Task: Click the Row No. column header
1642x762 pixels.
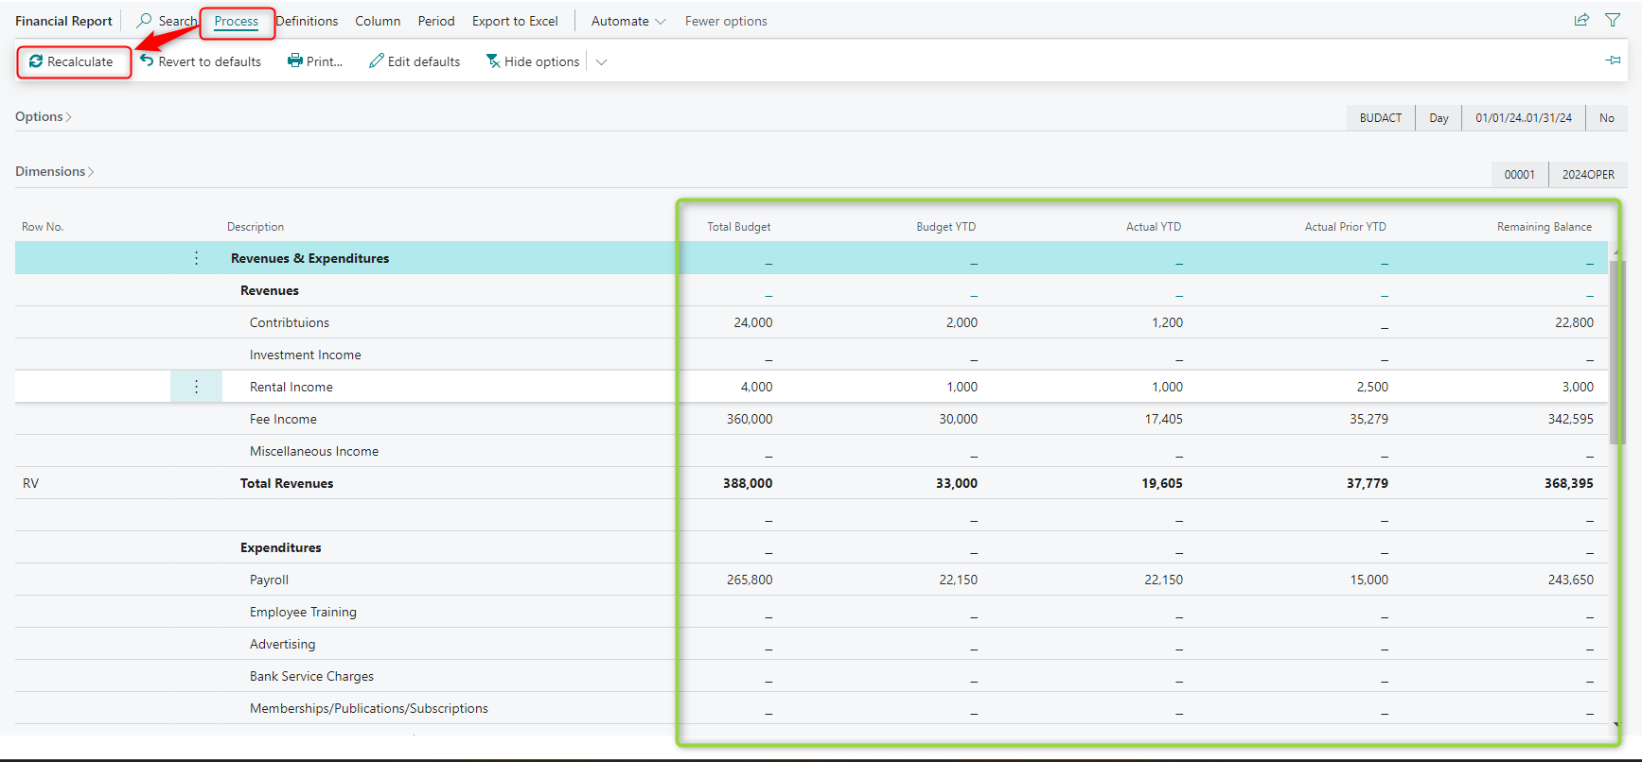Action: 43,227
